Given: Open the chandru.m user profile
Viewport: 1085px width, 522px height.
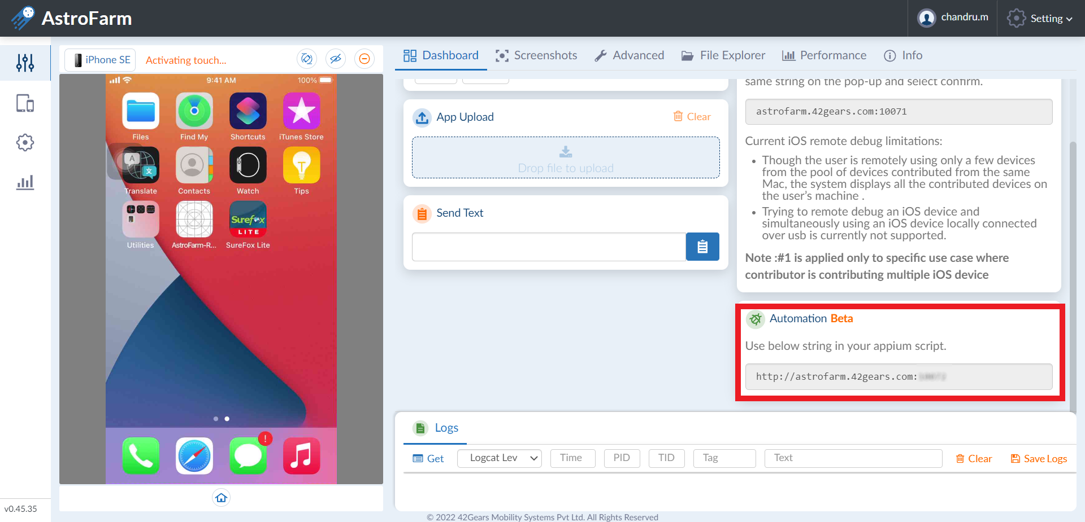Looking at the screenshot, I should click(953, 17).
